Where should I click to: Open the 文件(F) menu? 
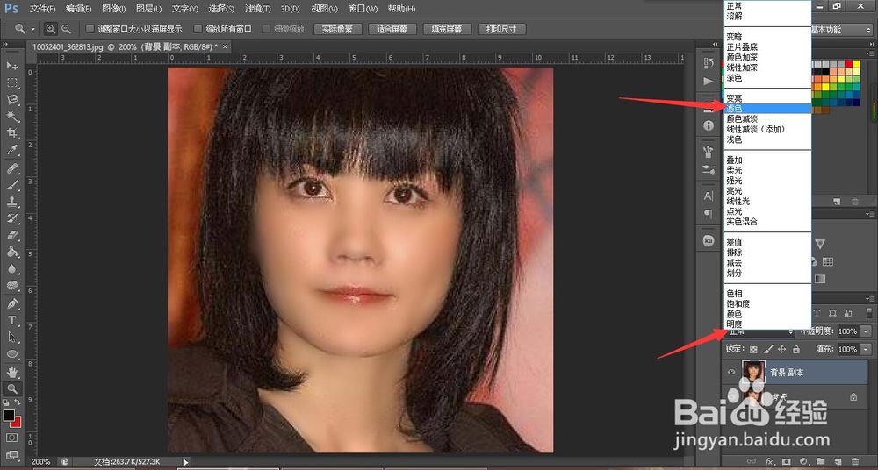pos(42,9)
